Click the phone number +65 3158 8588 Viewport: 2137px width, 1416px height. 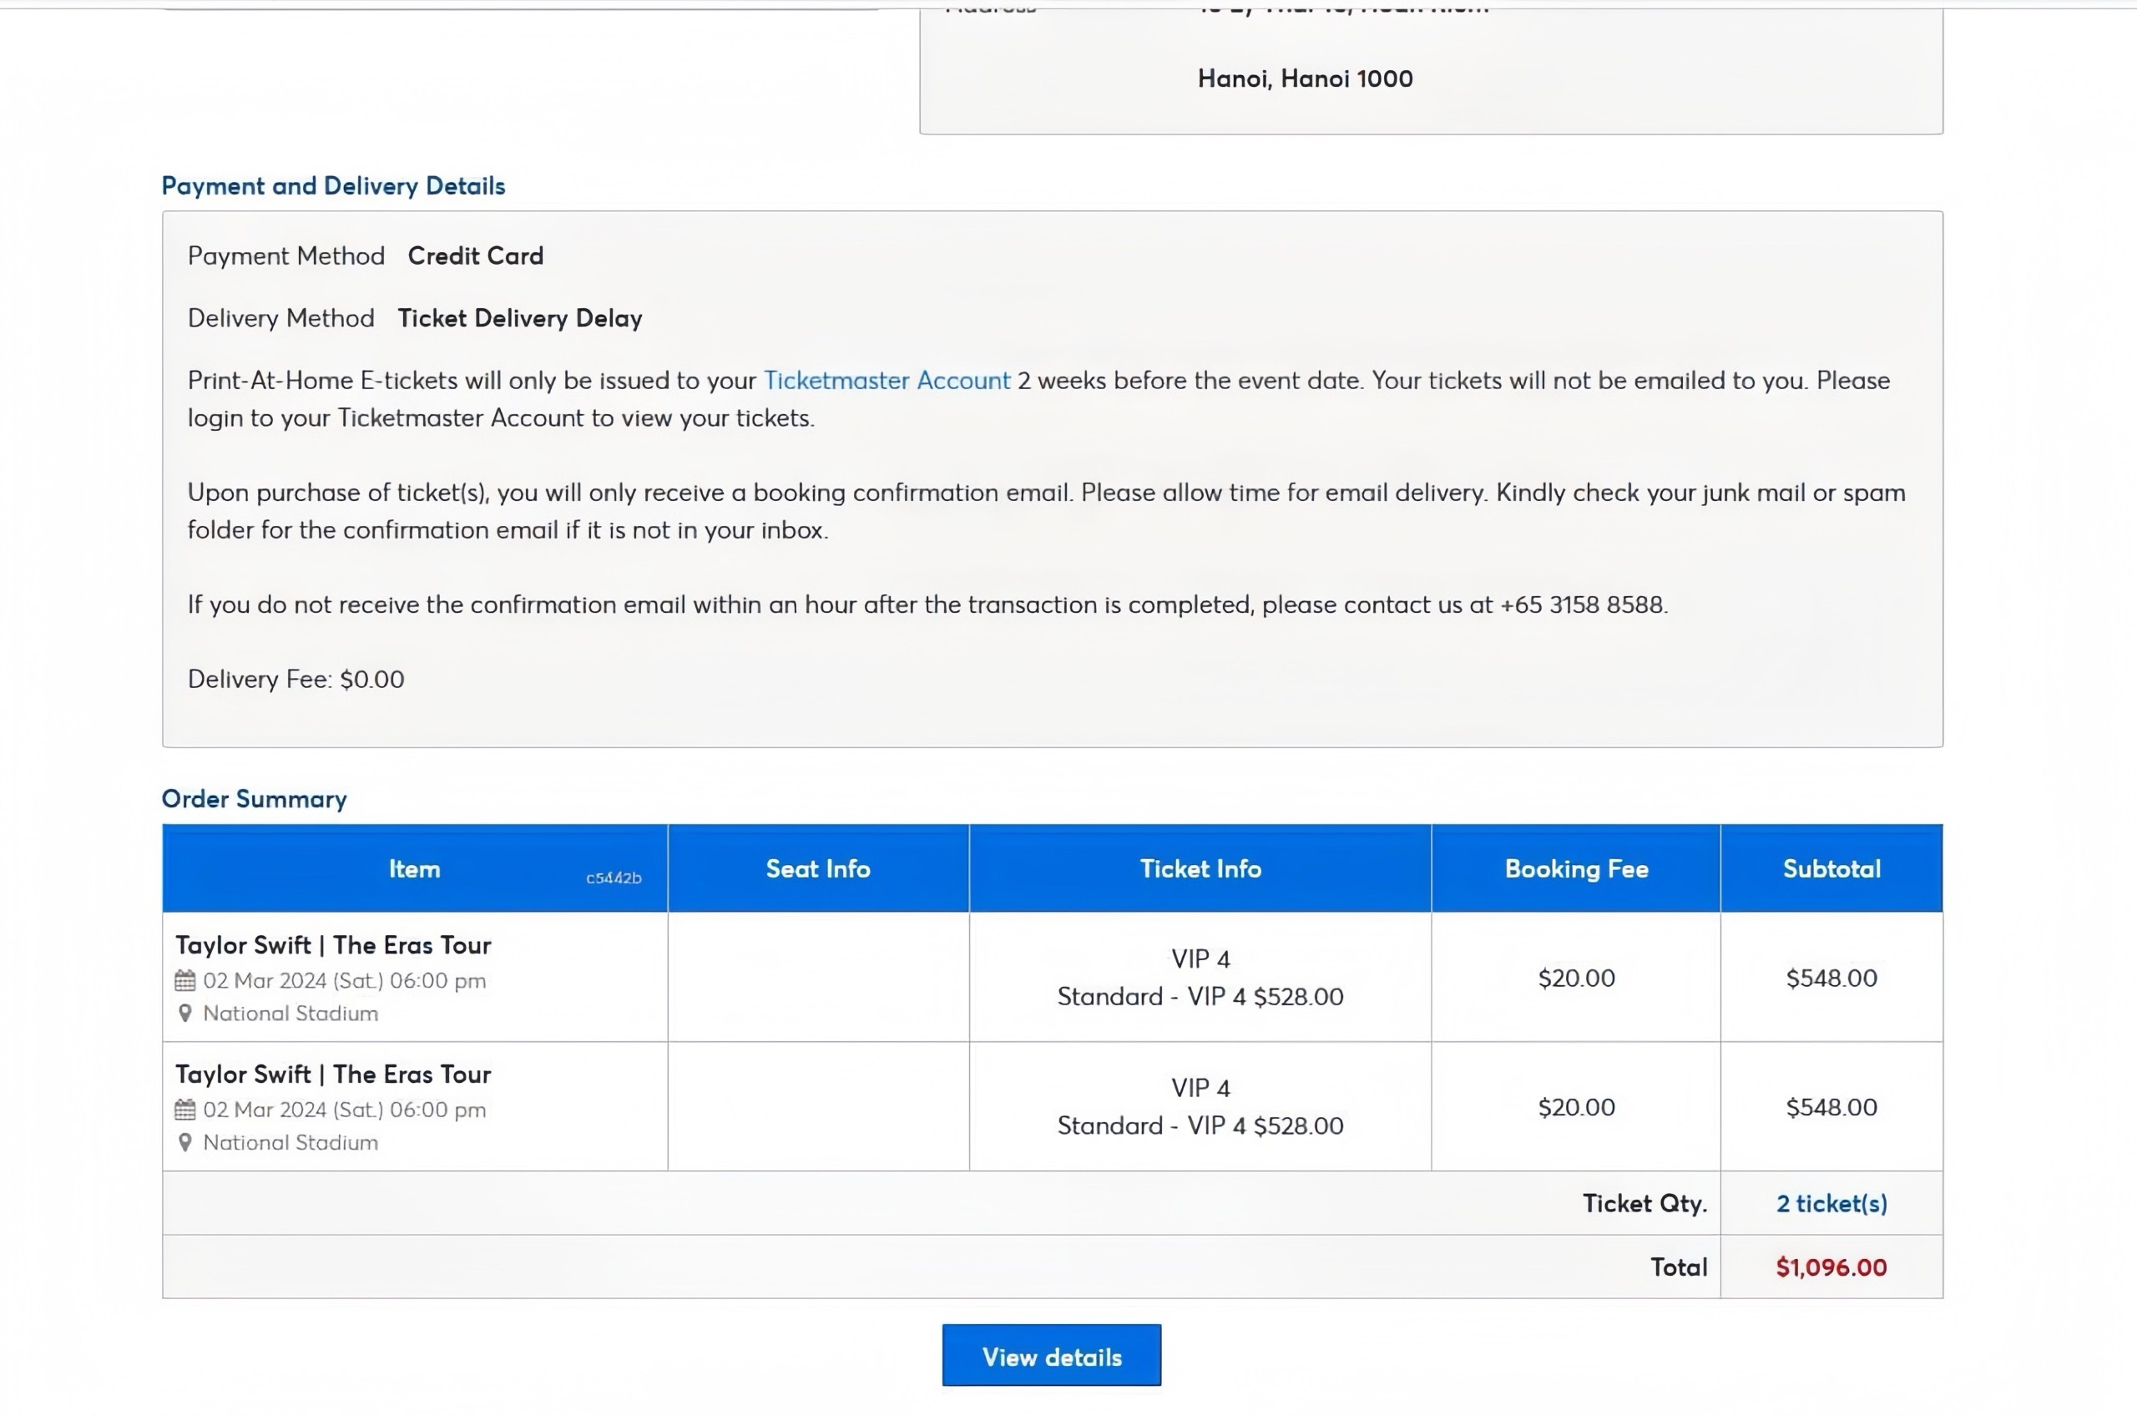tap(1583, 604)
